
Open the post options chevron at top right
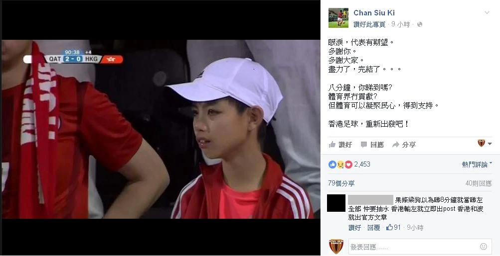click(x=487, y=13)
